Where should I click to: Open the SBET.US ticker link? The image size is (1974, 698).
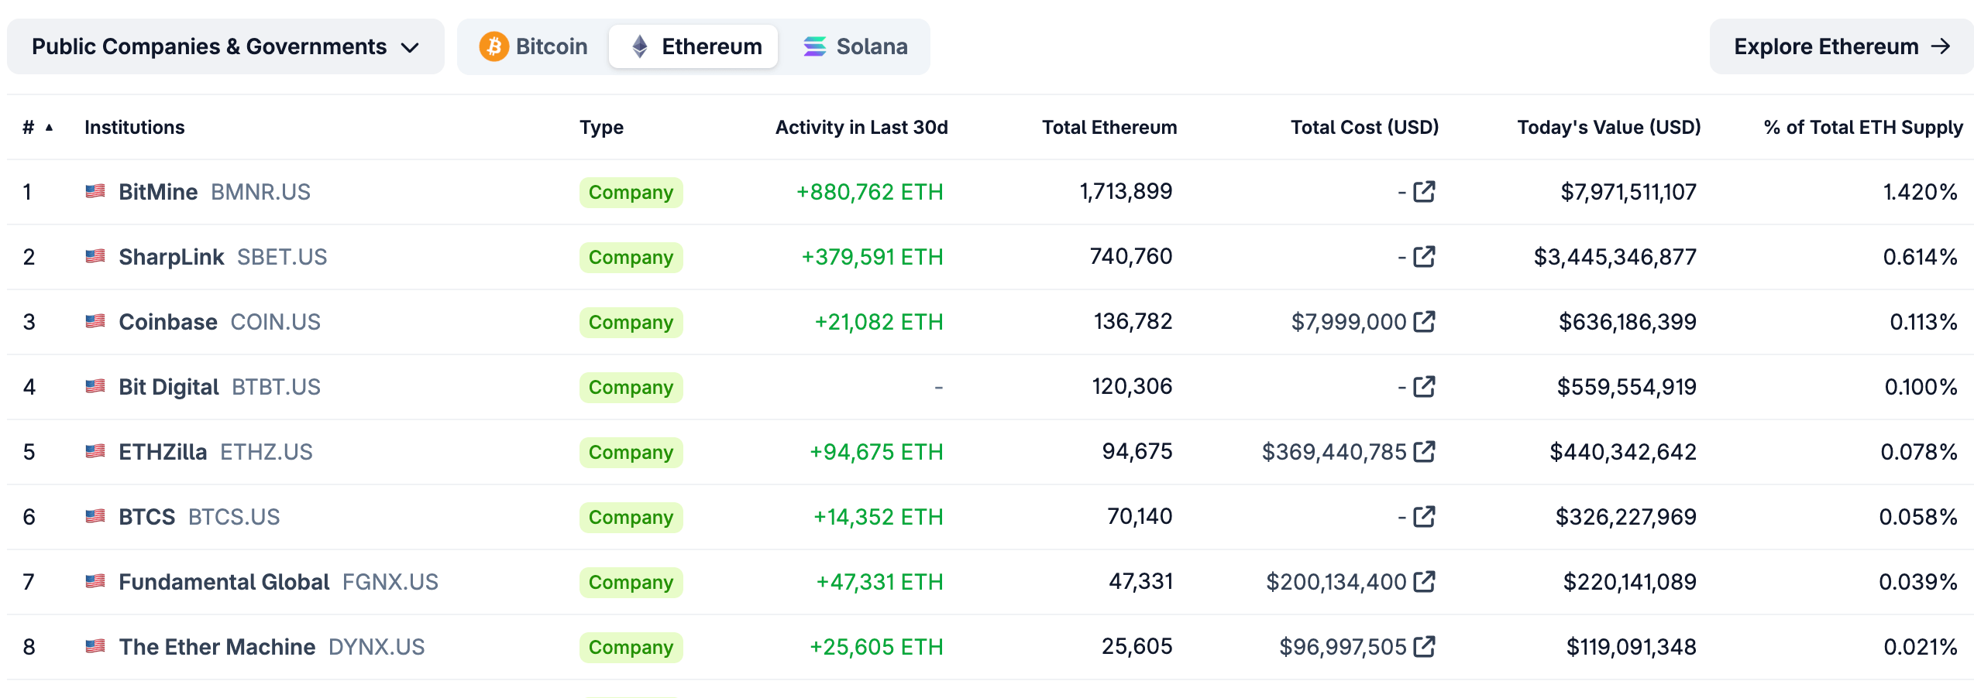point(281,256)
